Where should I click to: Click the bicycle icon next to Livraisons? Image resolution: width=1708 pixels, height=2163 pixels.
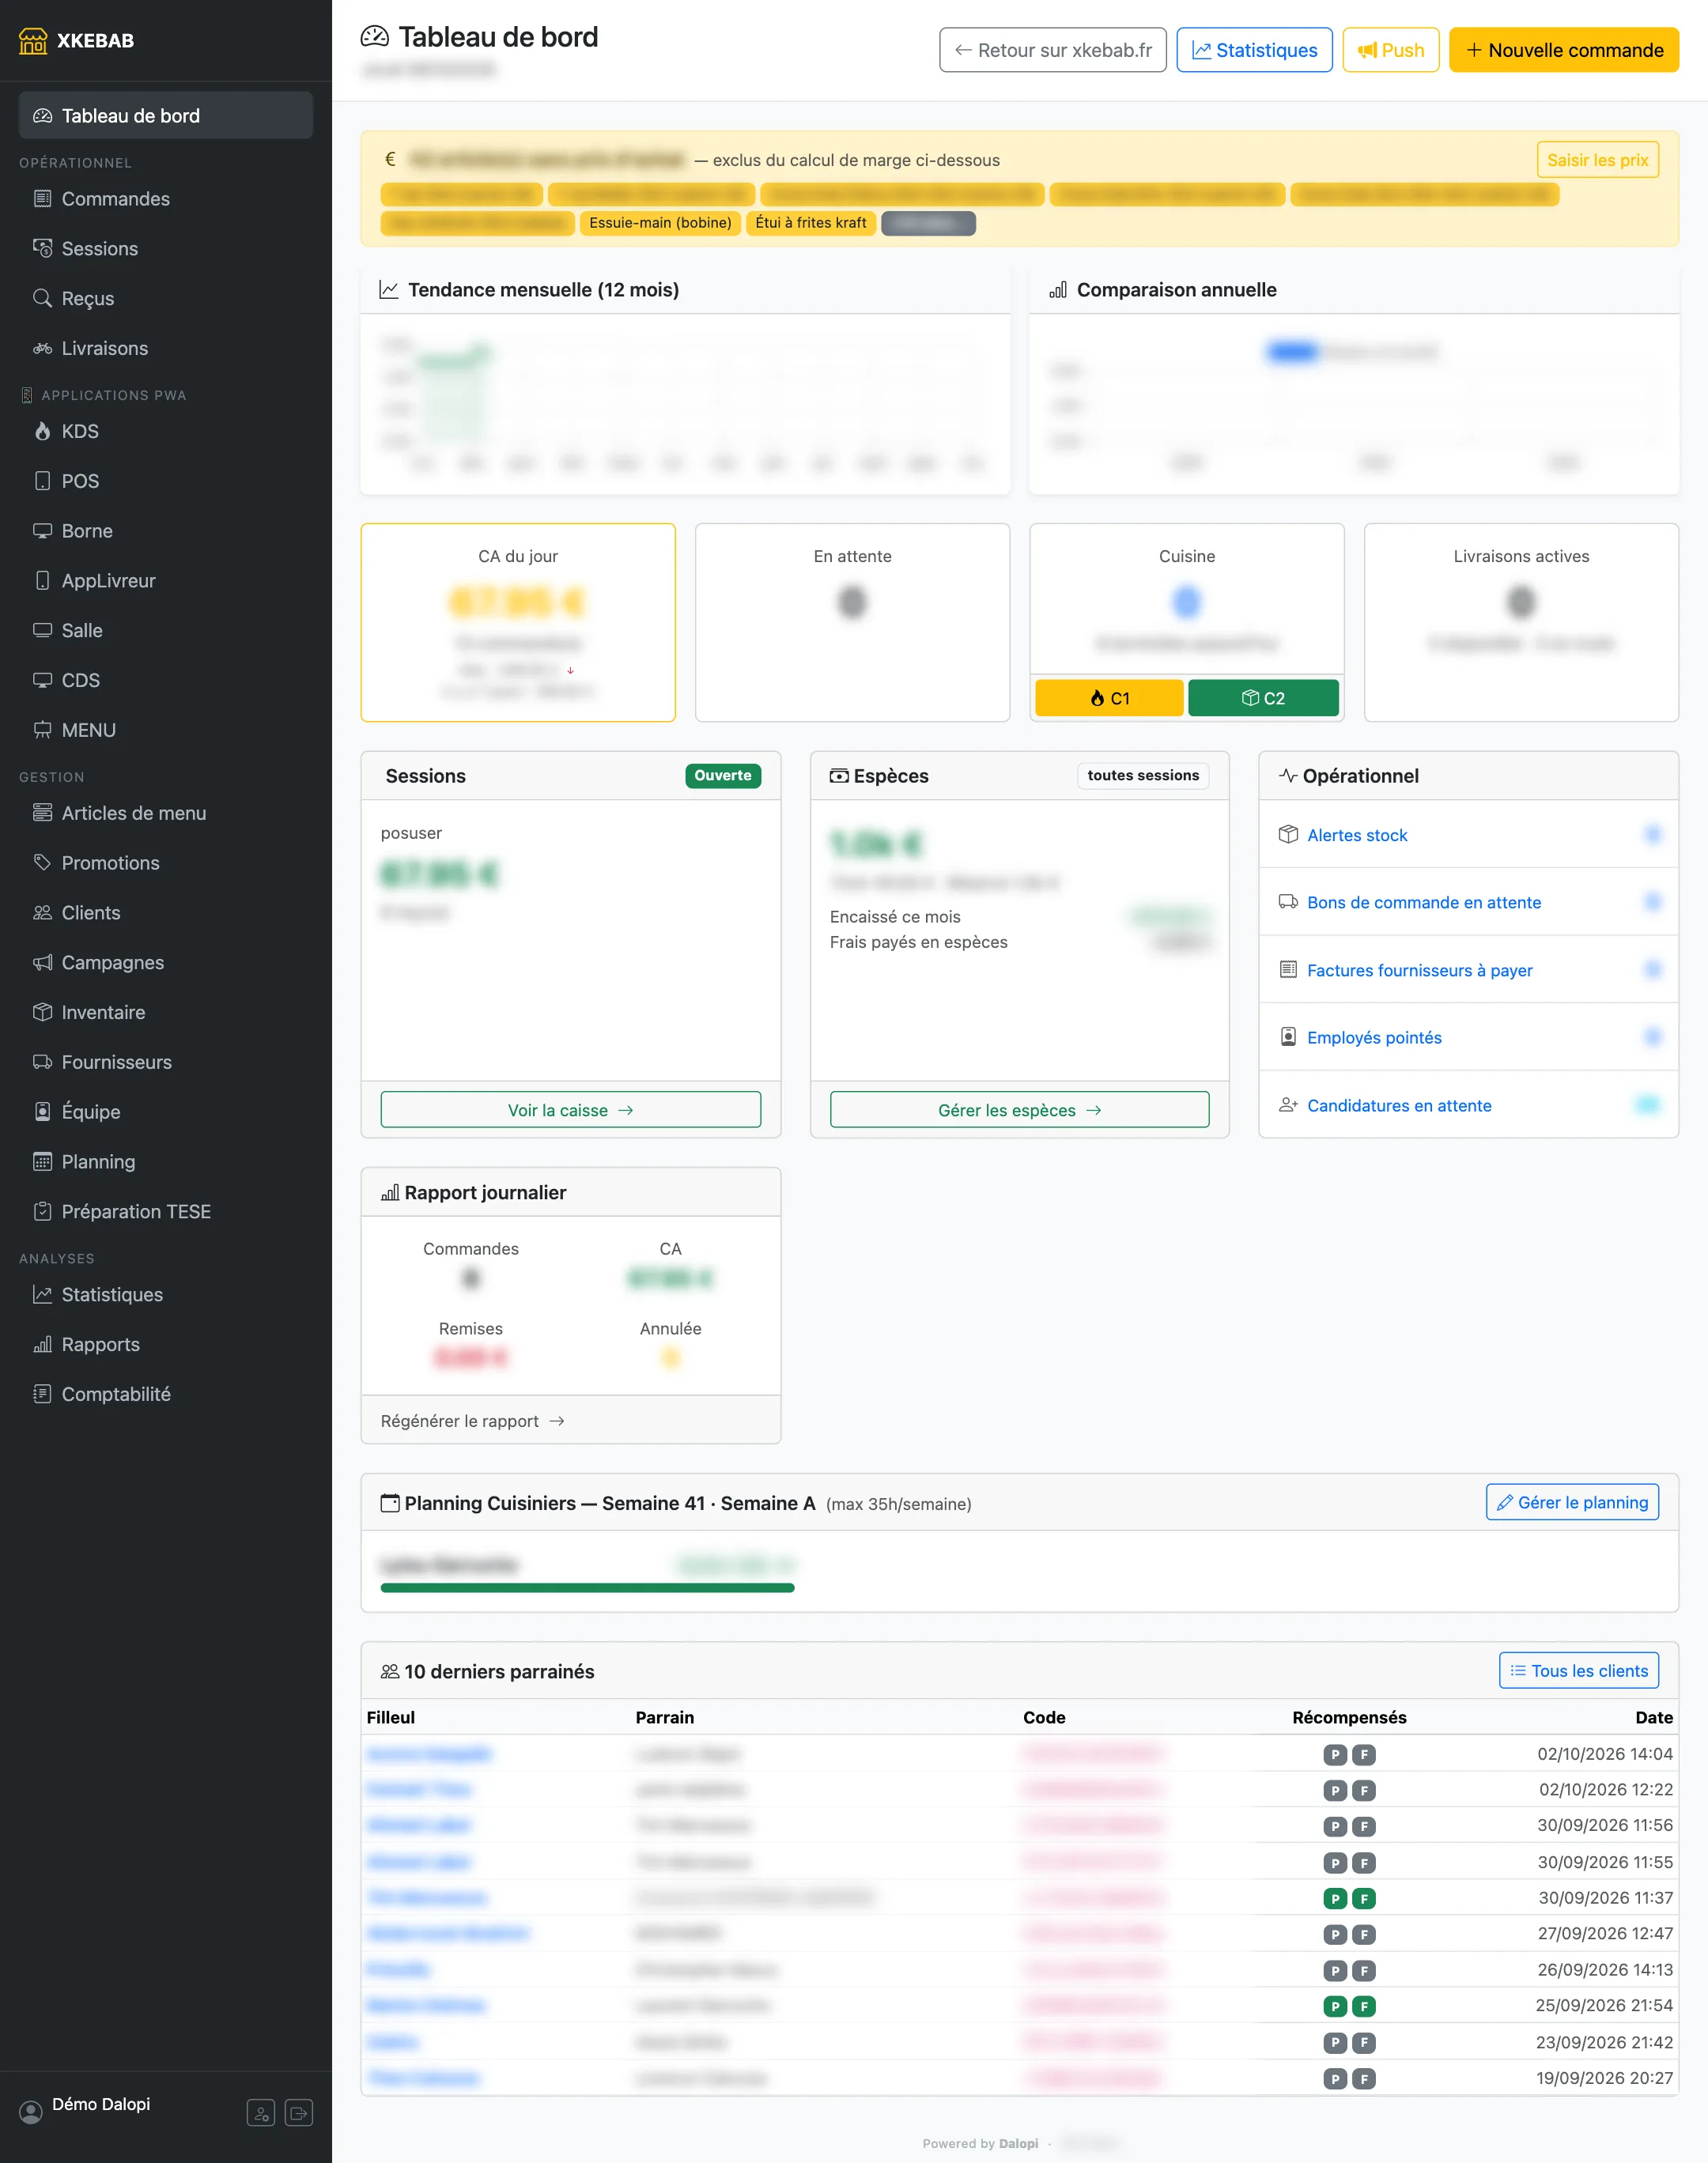[x=42, y=348]
